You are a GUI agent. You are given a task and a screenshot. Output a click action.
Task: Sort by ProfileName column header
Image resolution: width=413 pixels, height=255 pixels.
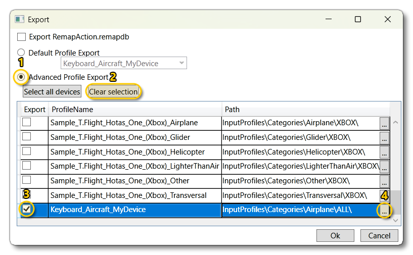(135, 110)
